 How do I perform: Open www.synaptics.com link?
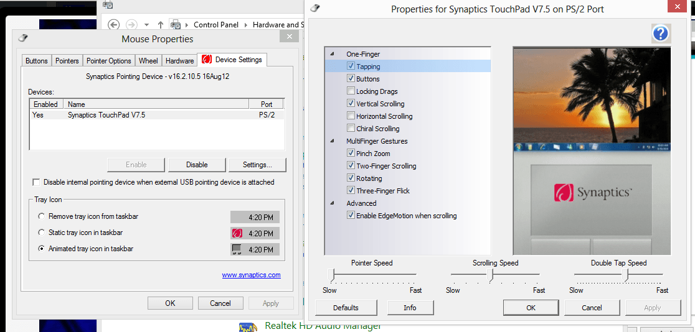pos(252,275)
